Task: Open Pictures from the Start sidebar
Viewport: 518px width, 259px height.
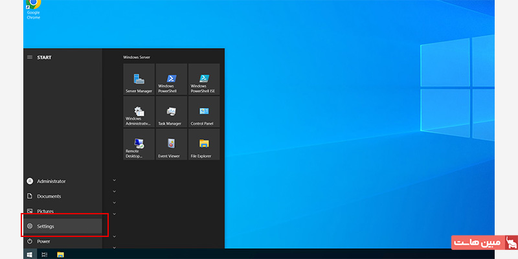Action: (x=45, y=211)
